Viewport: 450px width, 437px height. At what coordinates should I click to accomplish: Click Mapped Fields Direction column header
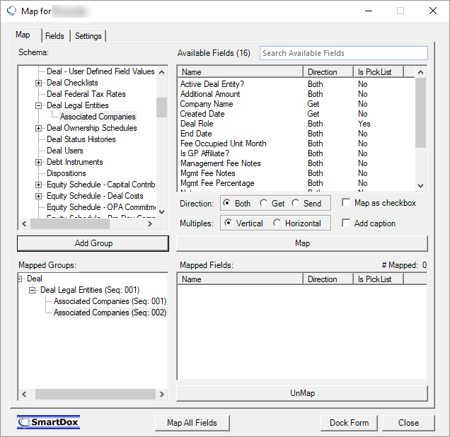click(x=328, y=279)
